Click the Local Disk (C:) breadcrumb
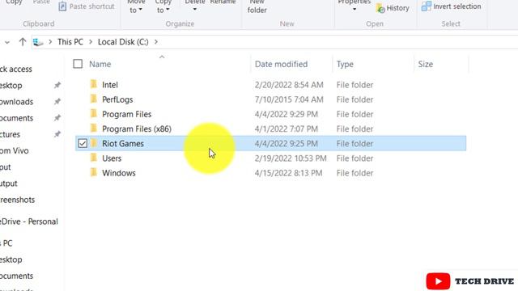This screenshot has width=518, height=291. (x=123, y=42)
